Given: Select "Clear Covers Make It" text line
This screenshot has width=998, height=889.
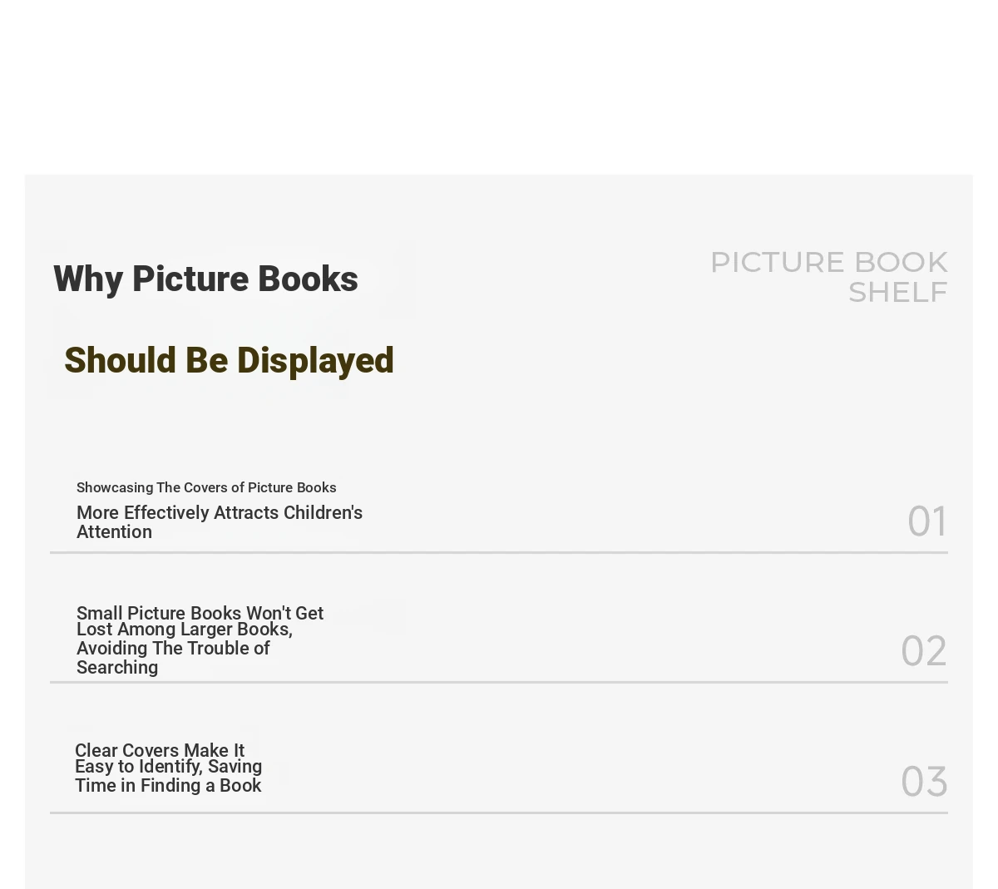Looking at the screenshot, I should point(160,750).
